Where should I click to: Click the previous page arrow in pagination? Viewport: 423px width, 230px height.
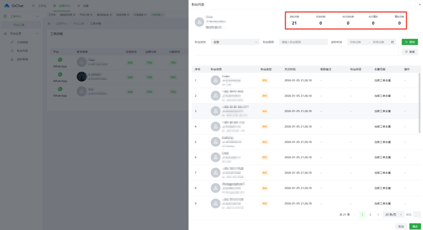click(x=355, y=215)
